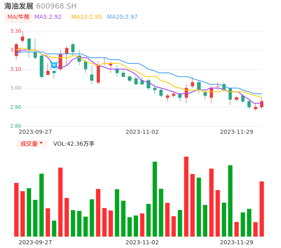Click the 3.10 price axis label
281x248 pixels.
point(16,69)
